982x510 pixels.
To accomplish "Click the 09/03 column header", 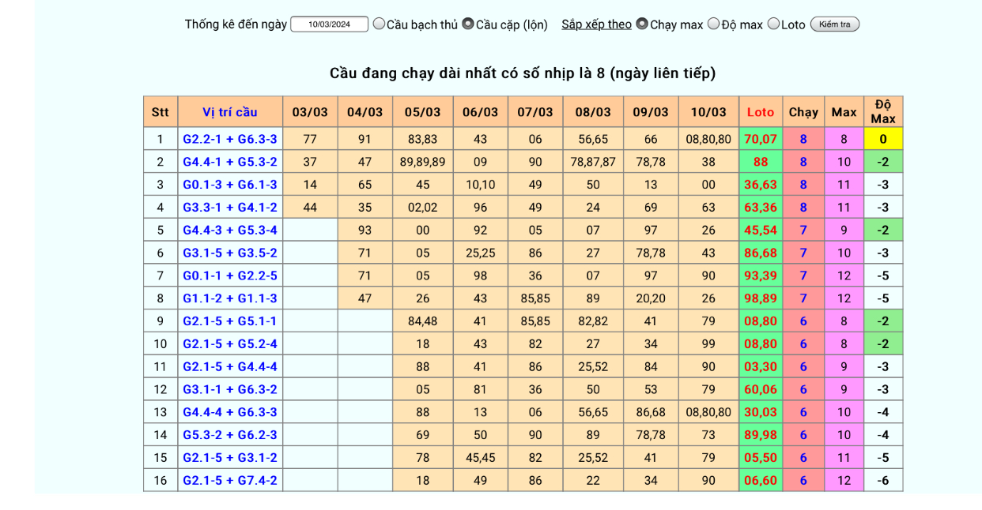I will [651, 112].
